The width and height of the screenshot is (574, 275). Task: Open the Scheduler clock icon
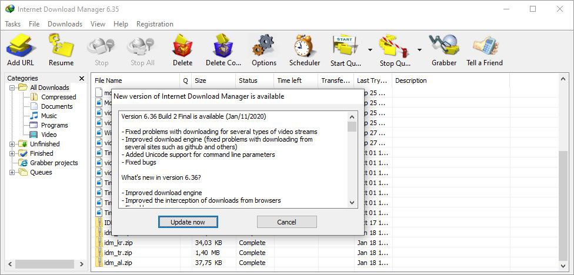pos(305,46)
